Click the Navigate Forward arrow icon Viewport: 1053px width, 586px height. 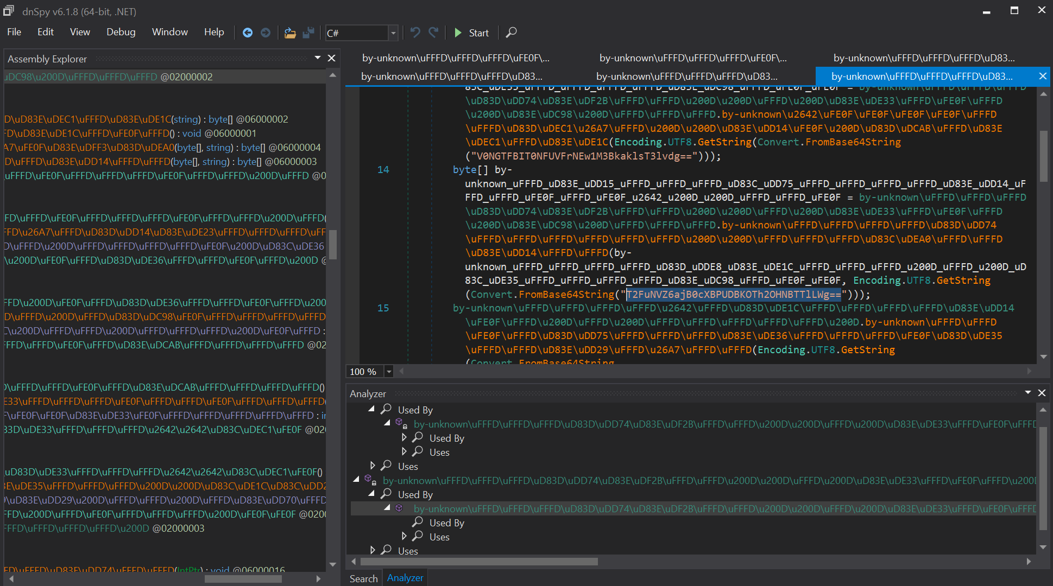(x=266, y=33)
